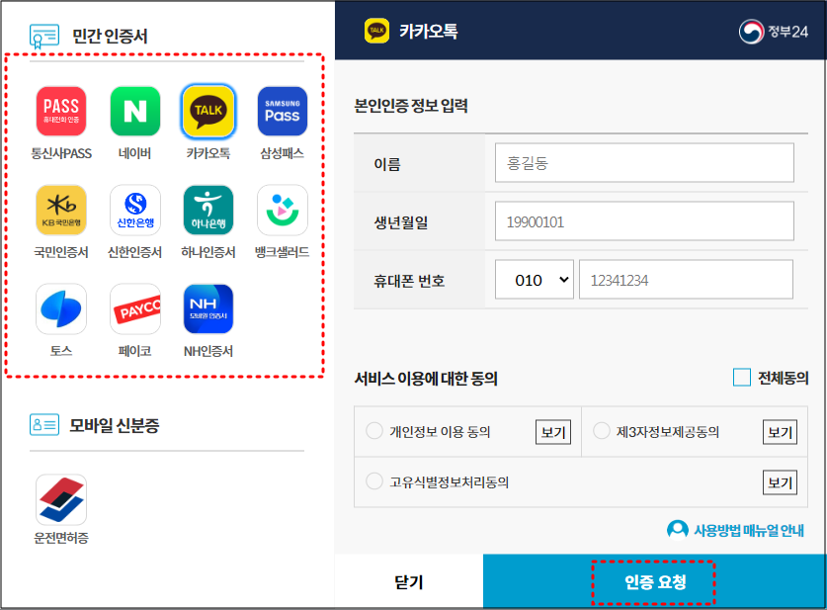Select the NH인증서 icon
This screenshot has height=610, width=827.
208,308
